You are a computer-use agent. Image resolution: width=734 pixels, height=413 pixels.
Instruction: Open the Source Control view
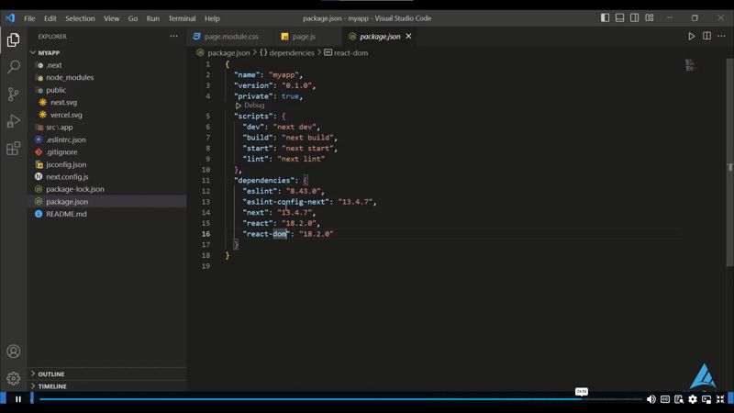(x=13, y=94)
